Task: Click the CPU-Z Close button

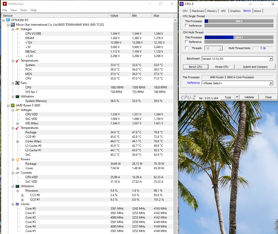Action: pos(268,97)
